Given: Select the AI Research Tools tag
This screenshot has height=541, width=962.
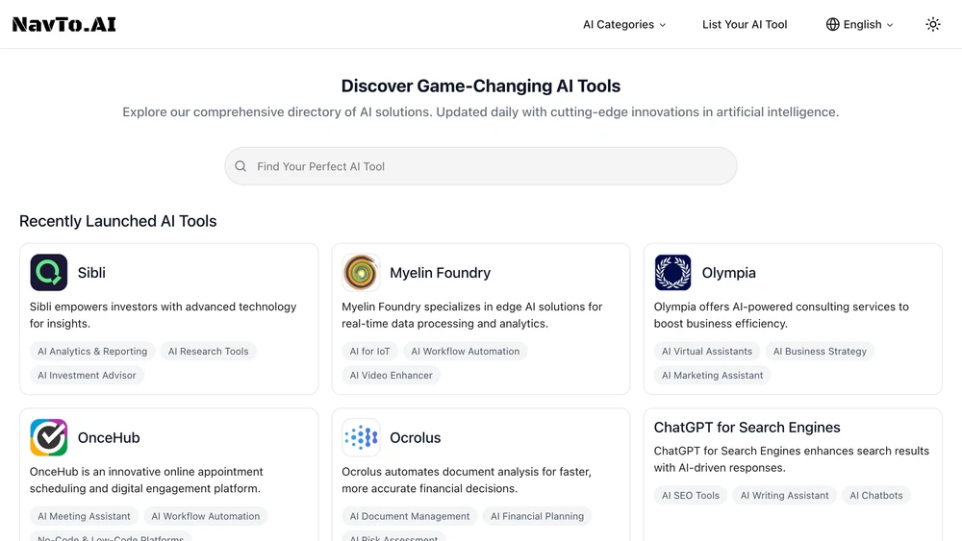Looking at the screenshot, I should (208, 351).
